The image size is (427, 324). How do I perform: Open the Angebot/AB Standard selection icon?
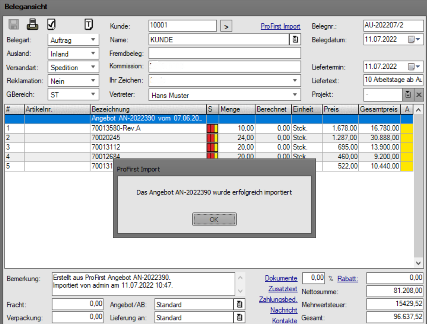(239, 304)
